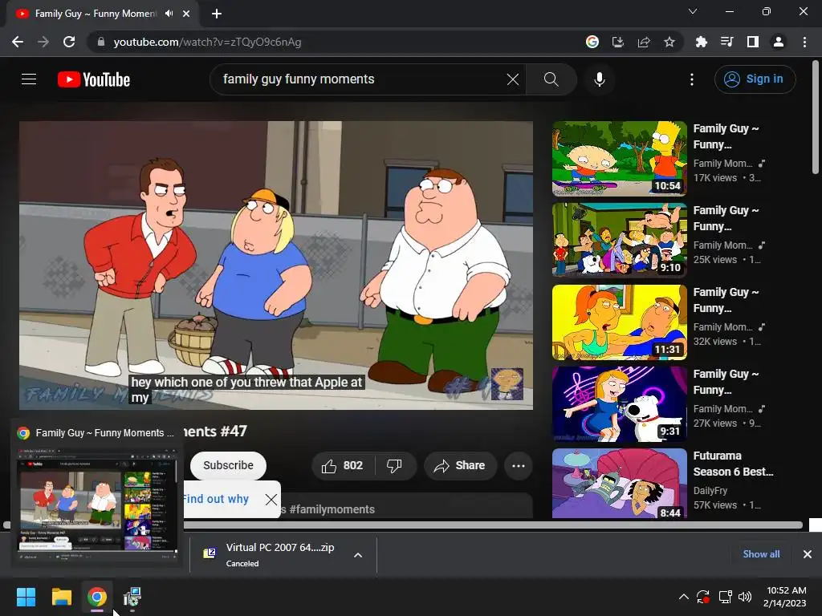Image resolution: width=822 pixels, height=616 pixels.
Task: Open Chrome three-dot menu
Action: coord(804,42)
